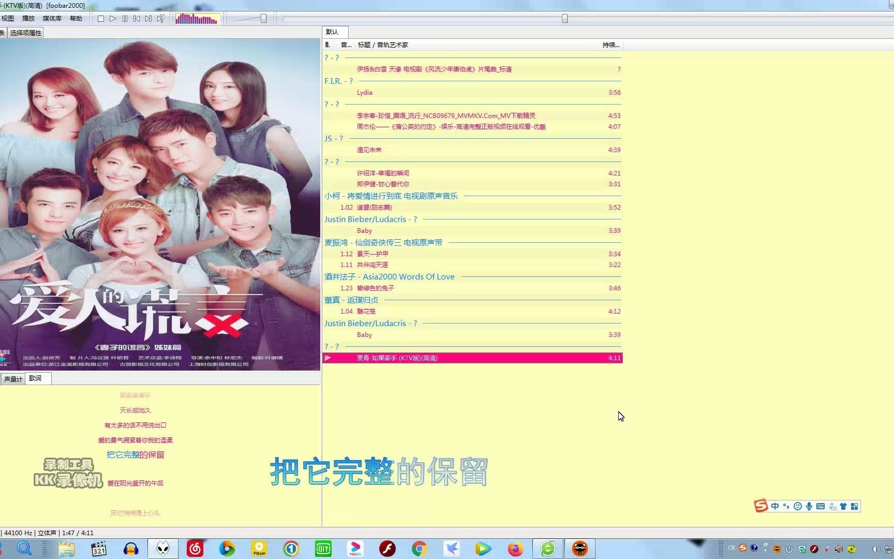
Task: Open the 帮助 menu
Action: point(76,19)
